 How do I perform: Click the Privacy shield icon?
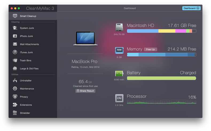15,97
